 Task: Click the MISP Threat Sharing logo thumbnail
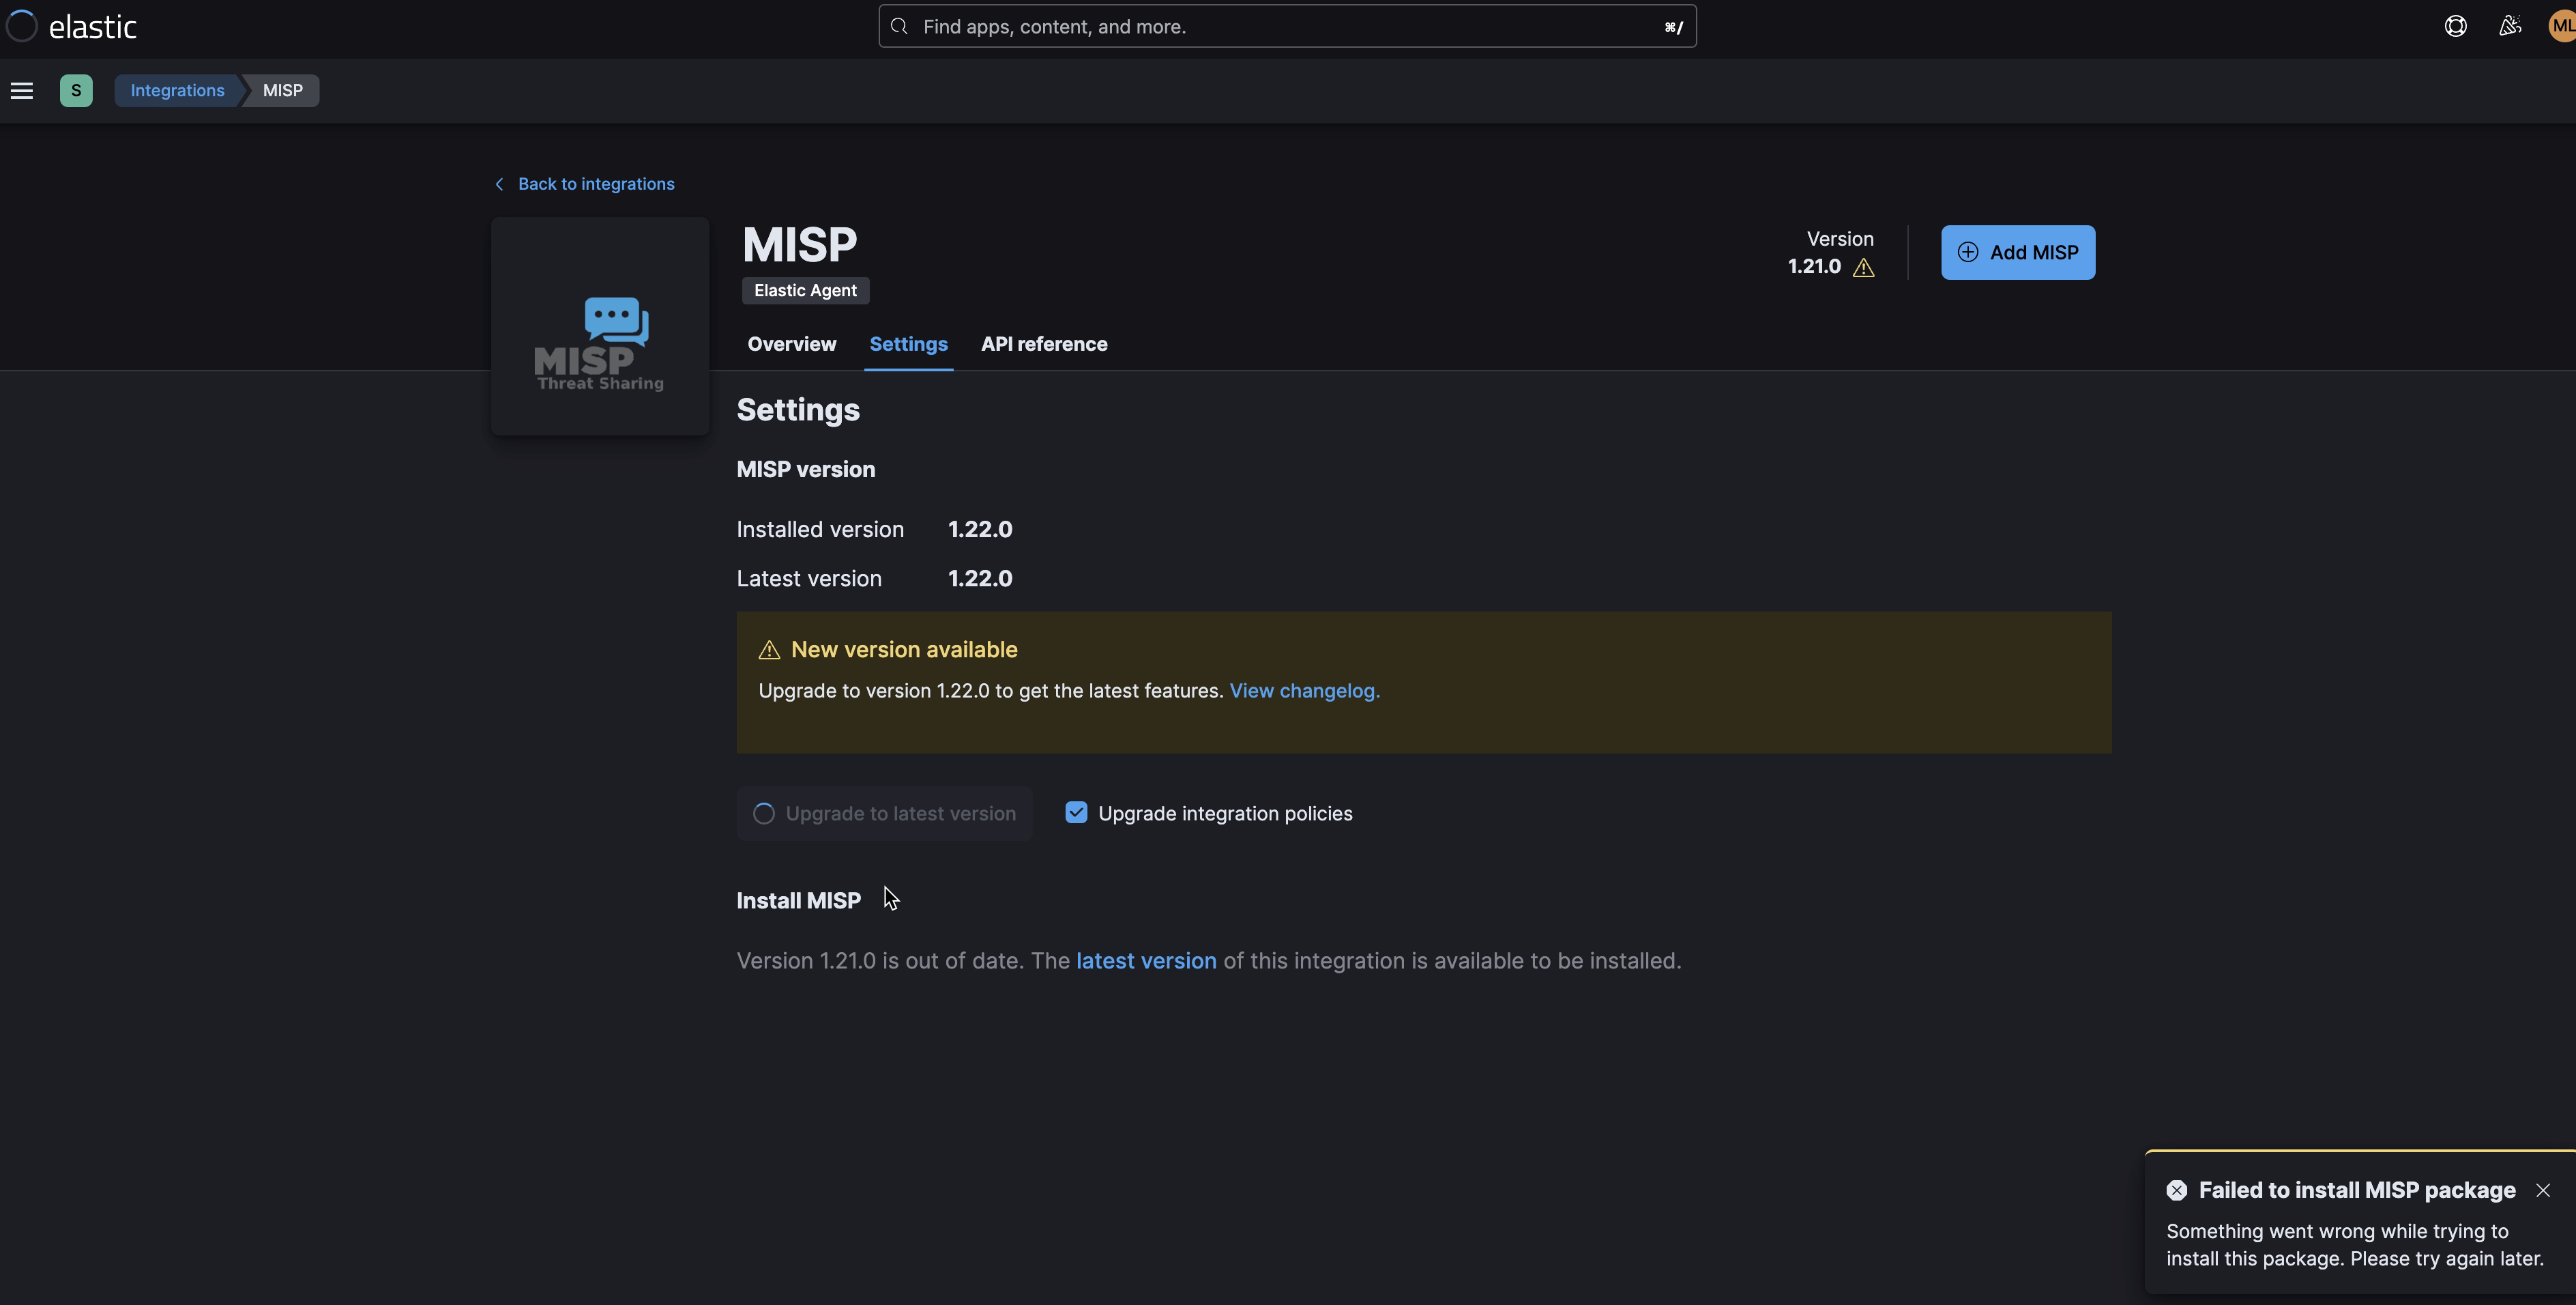pos(599,326)
